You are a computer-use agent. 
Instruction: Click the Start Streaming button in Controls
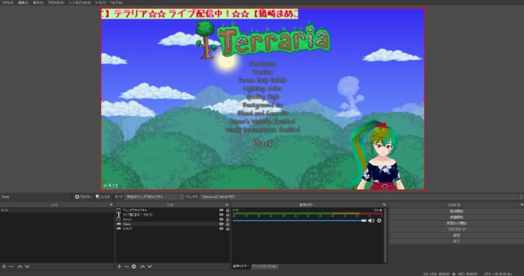[456, 211]
